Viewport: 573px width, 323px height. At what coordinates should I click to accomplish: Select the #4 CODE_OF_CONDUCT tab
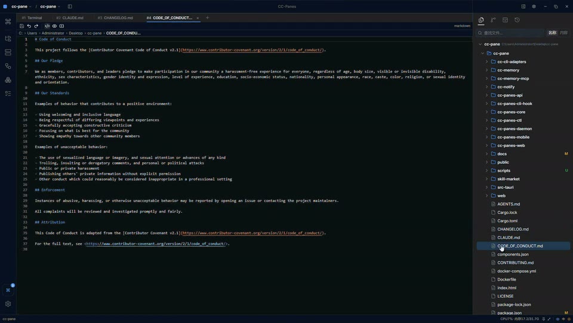(169, 17)
